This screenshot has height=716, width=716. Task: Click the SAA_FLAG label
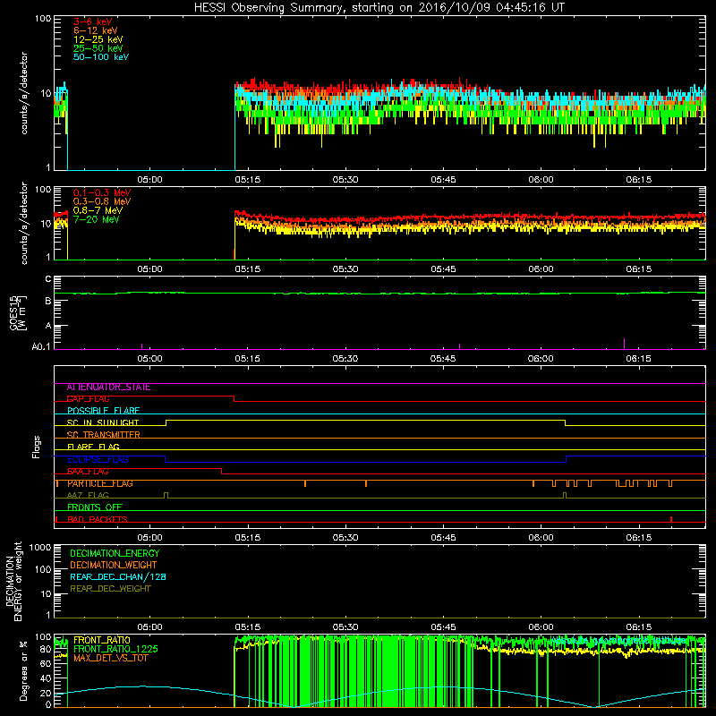pyautogui.click(x=88, y=472)
